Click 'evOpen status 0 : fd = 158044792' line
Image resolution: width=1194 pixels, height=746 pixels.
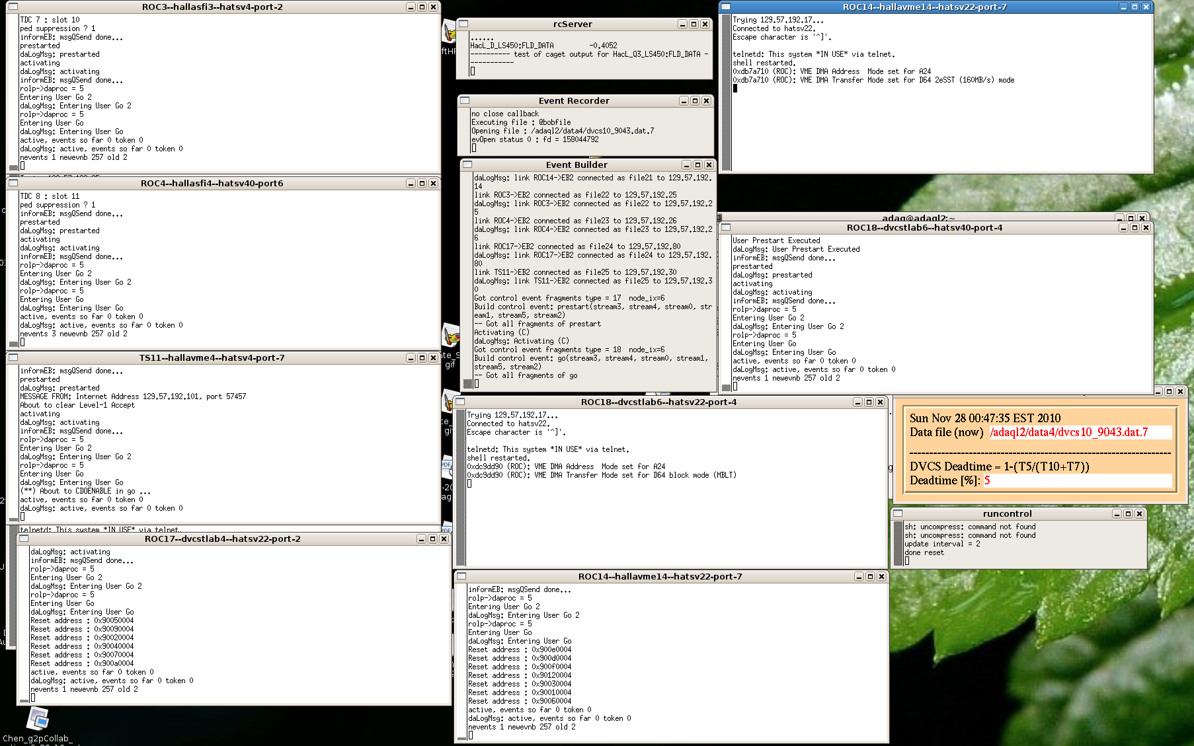[x=535, y=139]
